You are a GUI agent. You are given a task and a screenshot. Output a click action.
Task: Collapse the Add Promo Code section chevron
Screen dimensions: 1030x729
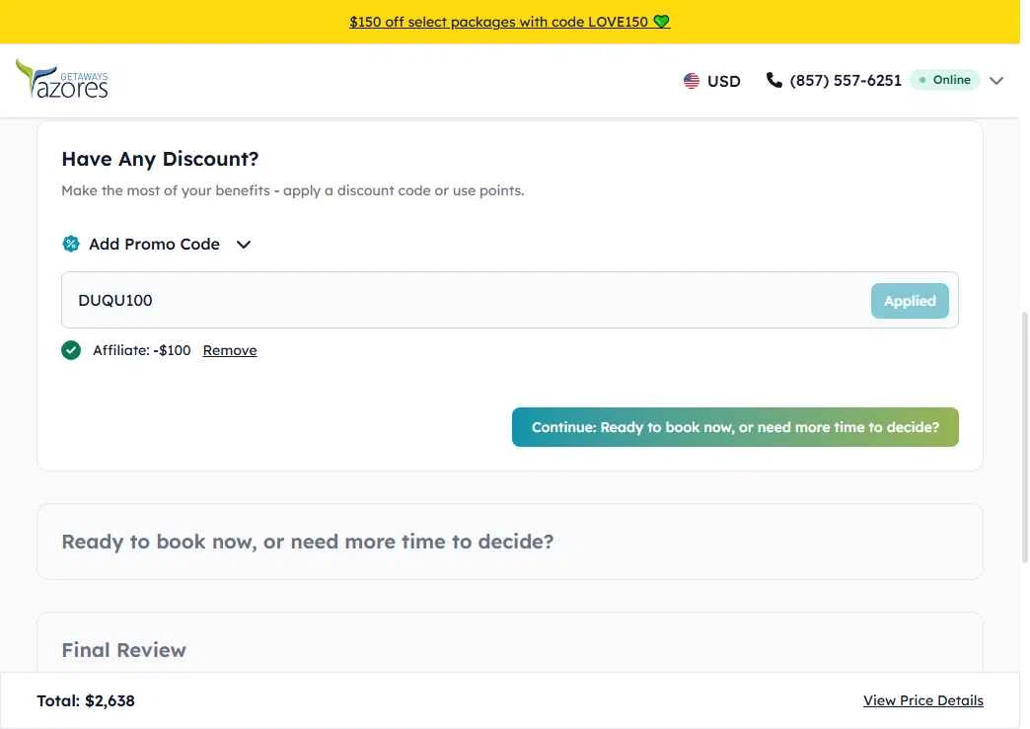pyautogui.click(x=244, y=245)
